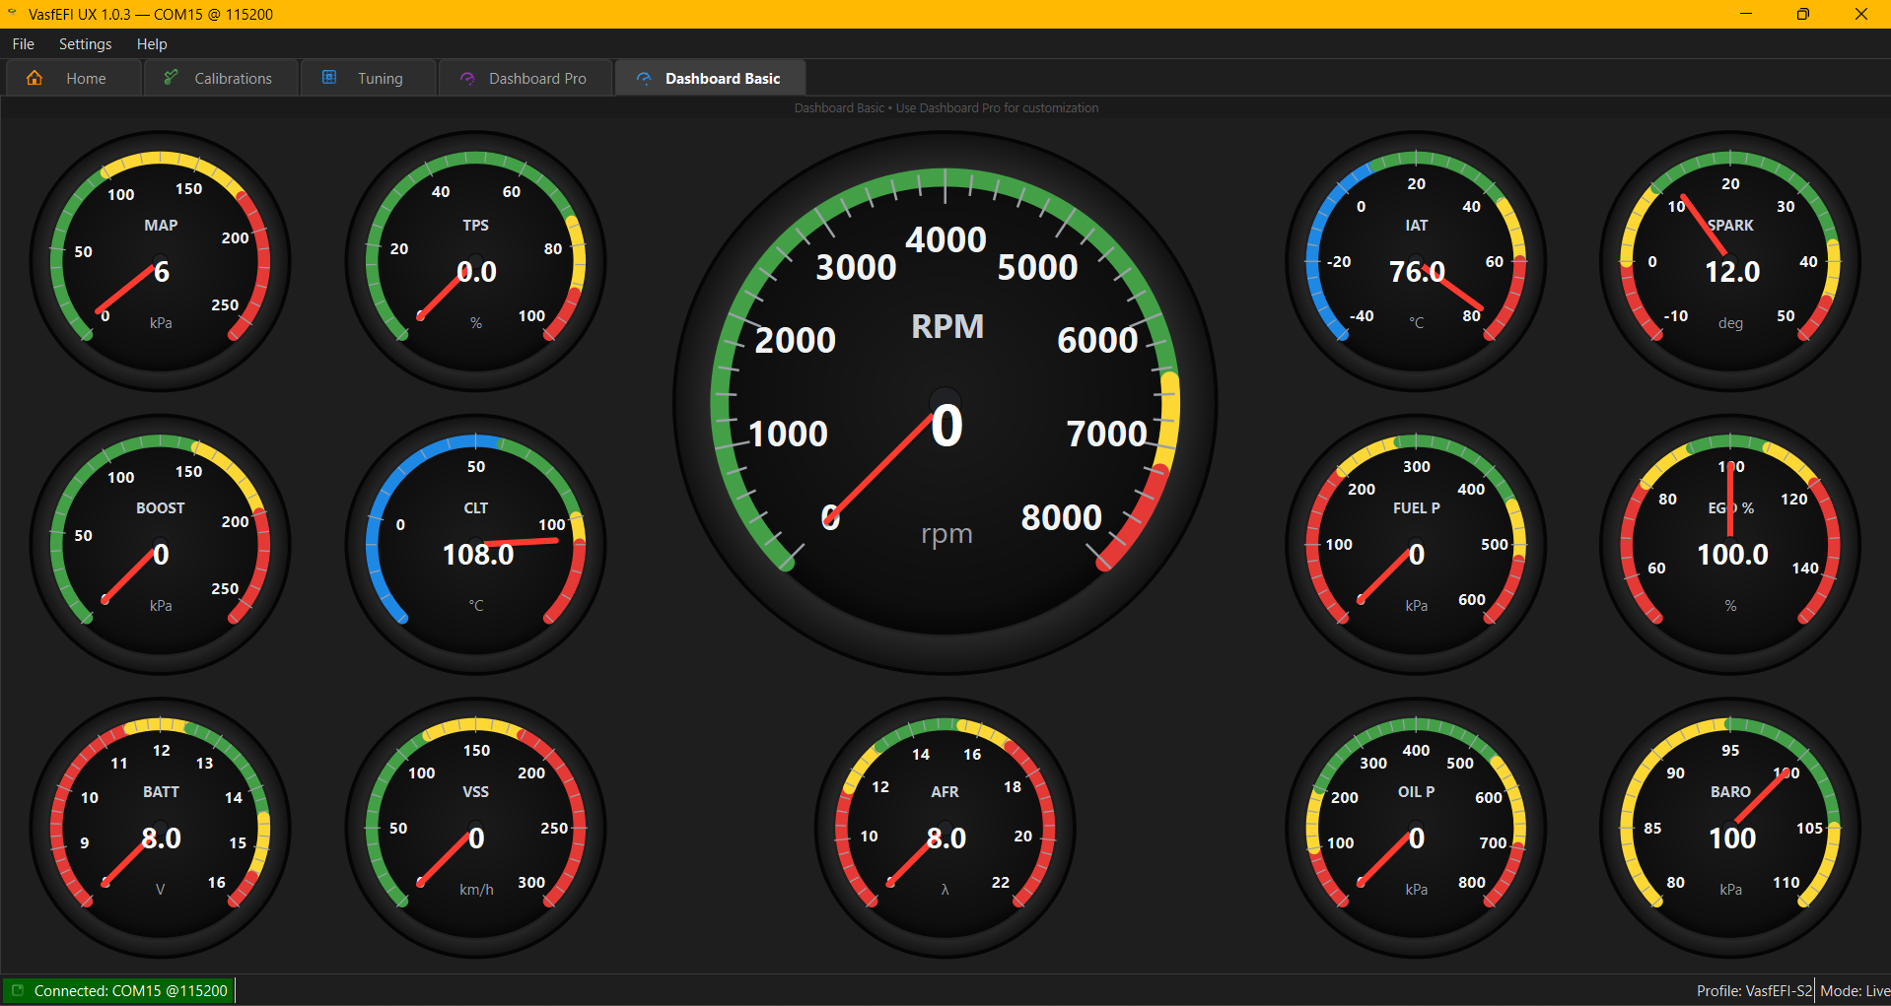Click the Calibrations tab icon
The height and width of the screenshot is (1006, 1891).
pyautogui.click(x=172, y=77)
